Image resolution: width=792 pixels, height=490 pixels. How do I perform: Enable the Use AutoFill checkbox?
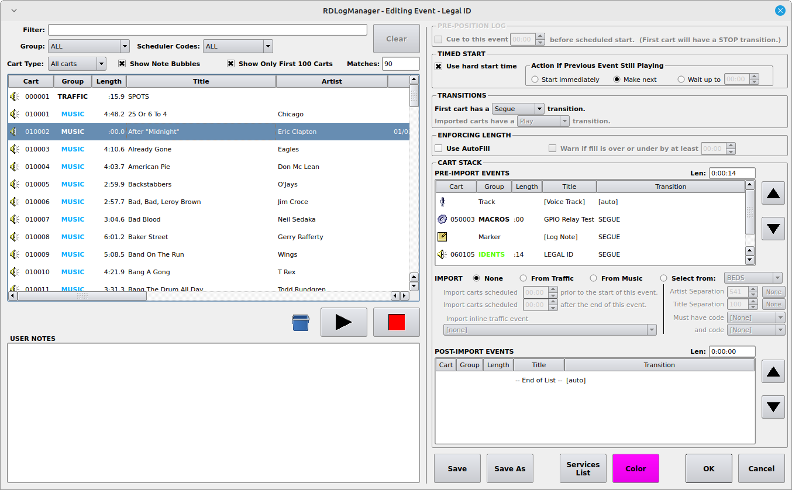click(439, 149)
